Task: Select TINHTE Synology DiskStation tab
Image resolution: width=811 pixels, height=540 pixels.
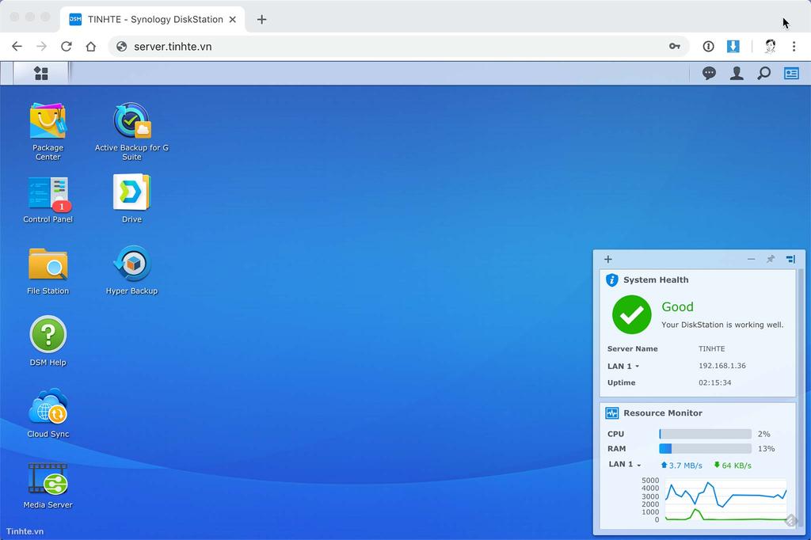Action: coord(153,19)
